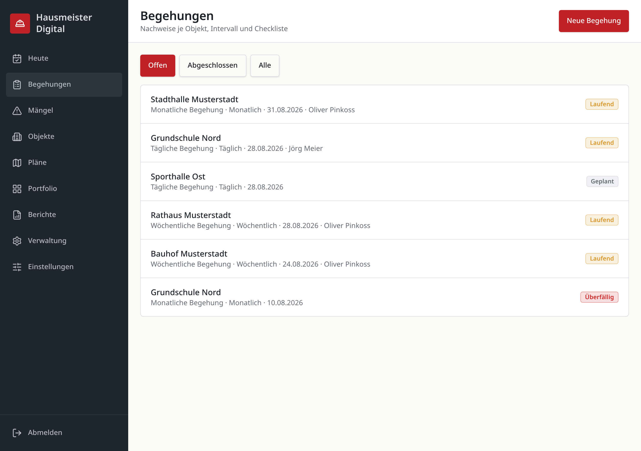Click the Laufend badge for Stadthalle Musterstadt
The height and width of the screenshot is (451, 641).
(602, 104)
